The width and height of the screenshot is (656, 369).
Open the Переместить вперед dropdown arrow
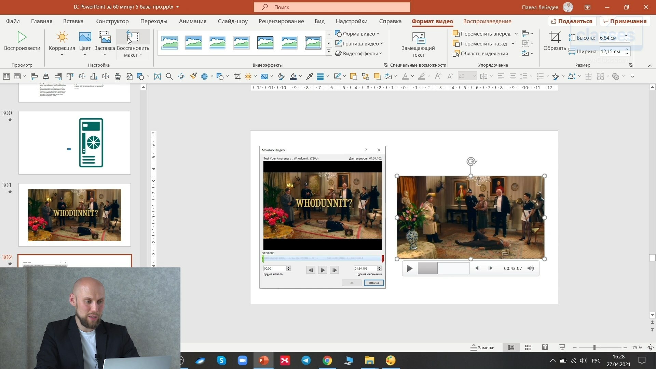point(516,33)
